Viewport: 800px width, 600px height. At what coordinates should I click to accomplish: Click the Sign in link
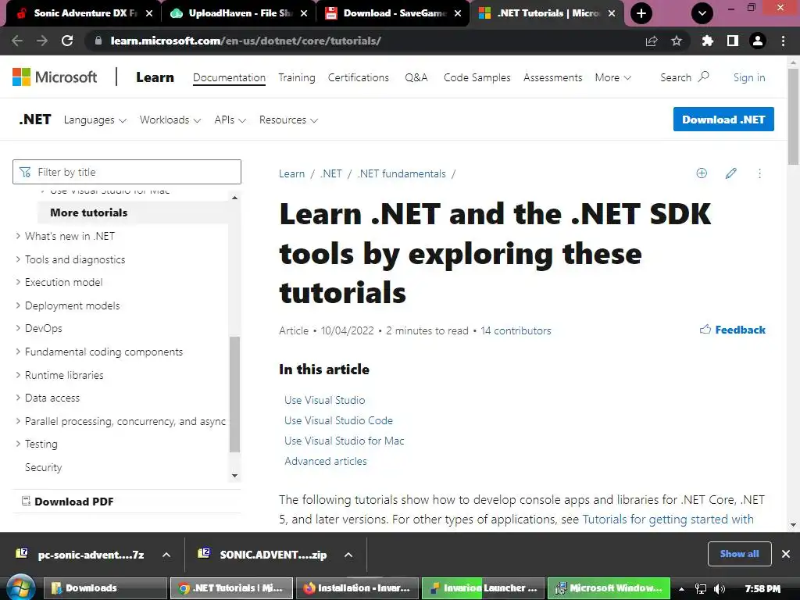(749, 77)
